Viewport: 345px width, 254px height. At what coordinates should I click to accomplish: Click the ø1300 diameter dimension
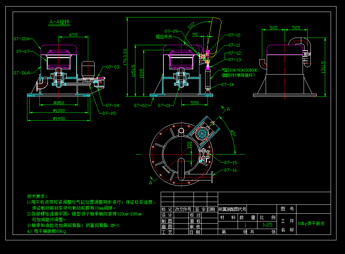59,111
